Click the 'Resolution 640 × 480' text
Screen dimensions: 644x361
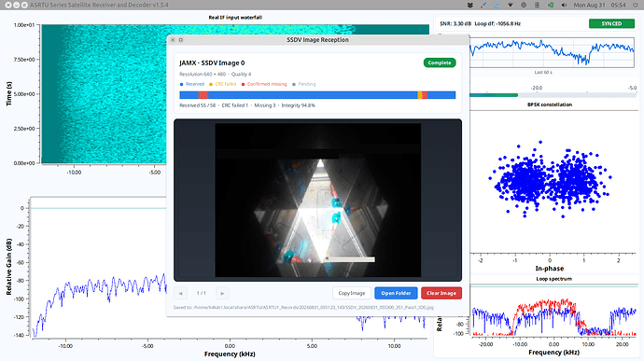[x=203, y=75]
